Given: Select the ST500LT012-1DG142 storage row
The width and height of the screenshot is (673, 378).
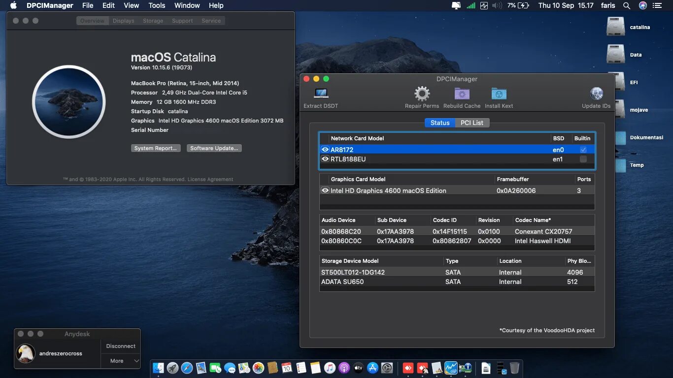Looking at the screenshot, I should pyautogui.click(x=457, y=272).
